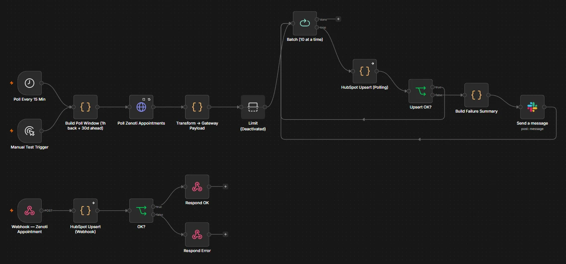566x264 pixels.
Task: Click the Limit node output connector
Action: (265, 107)
